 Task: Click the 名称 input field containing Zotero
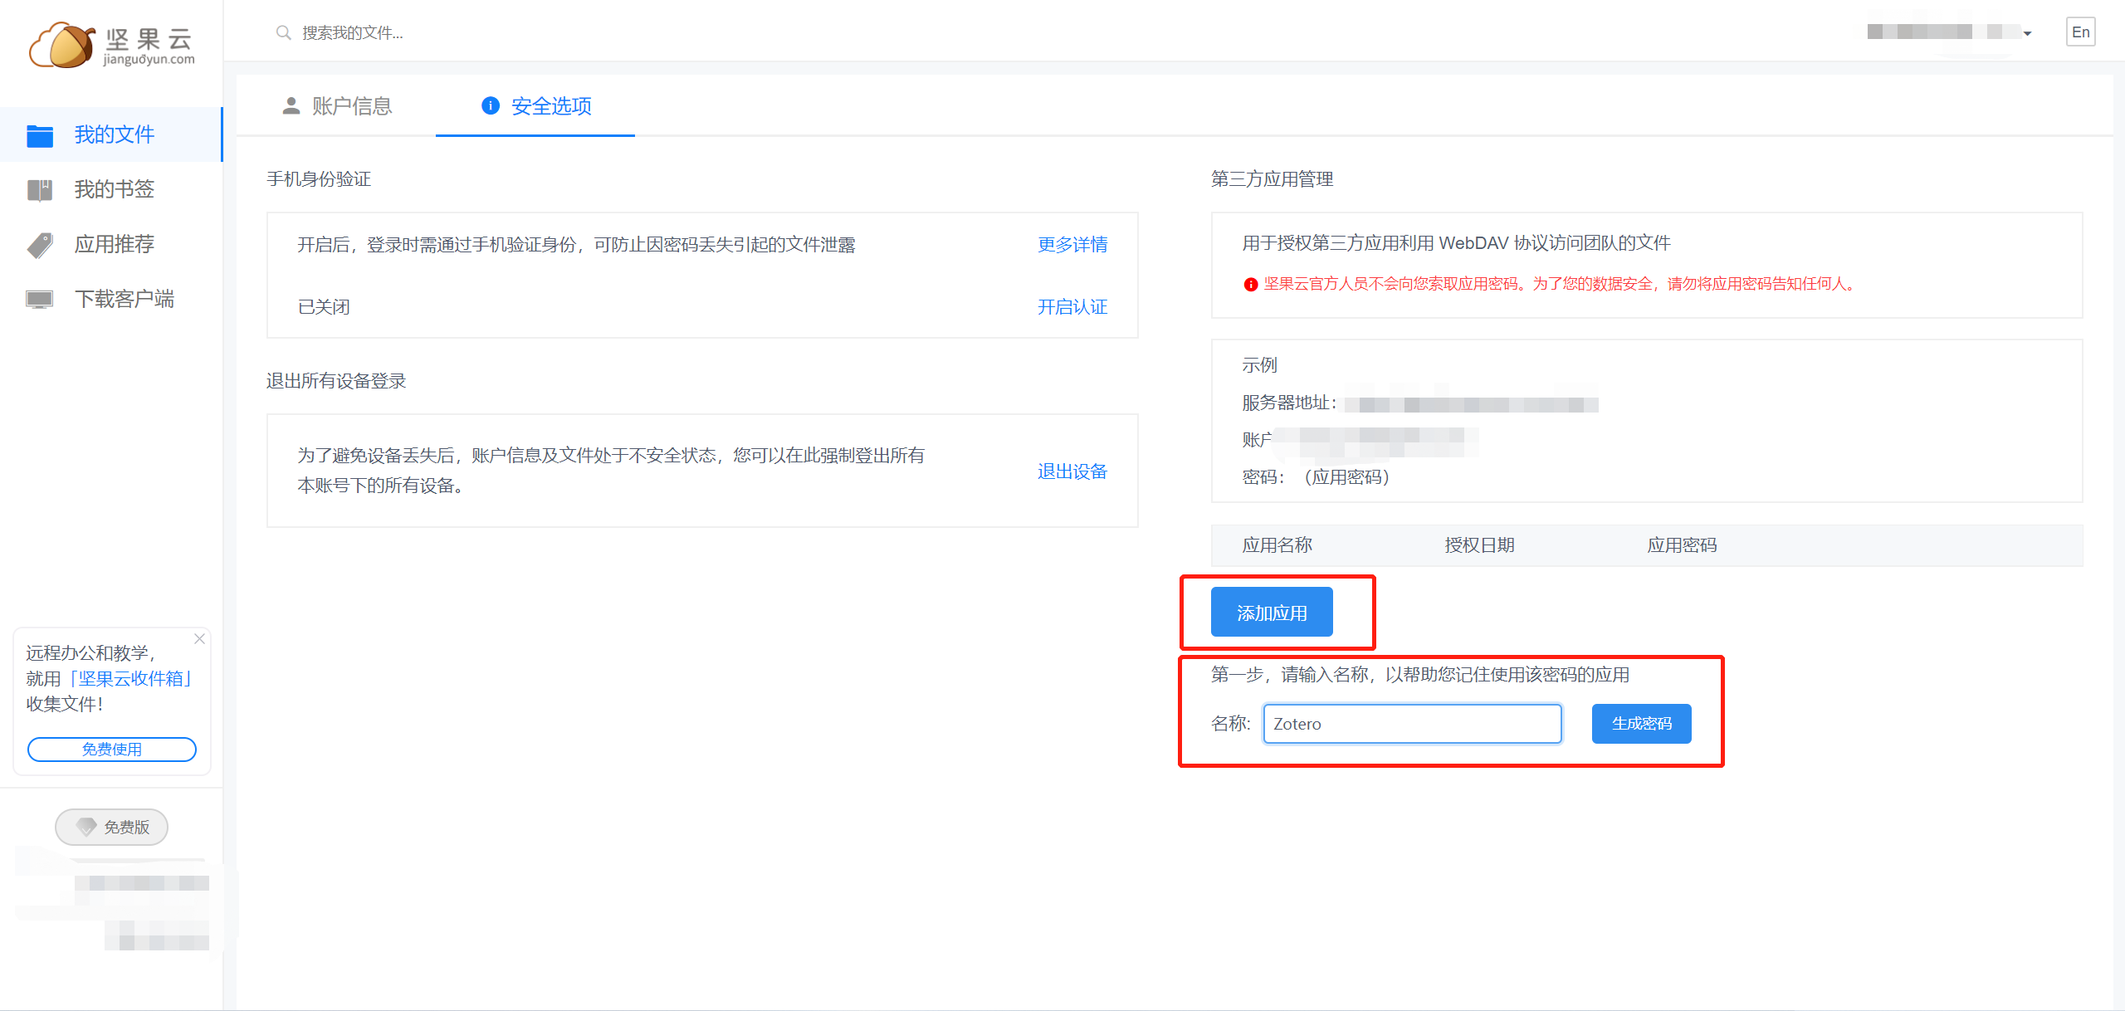click(1411, 724)
